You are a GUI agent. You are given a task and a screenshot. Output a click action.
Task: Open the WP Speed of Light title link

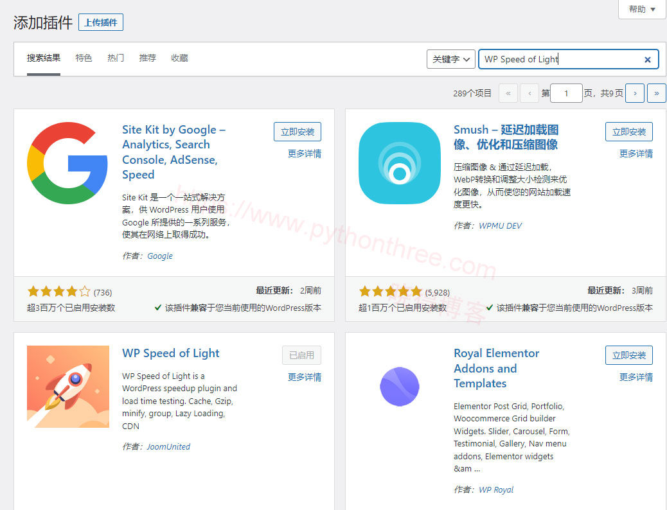170,353
